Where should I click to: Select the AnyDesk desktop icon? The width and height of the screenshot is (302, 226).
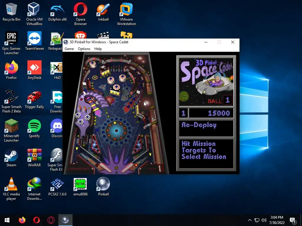click(35, 70)
